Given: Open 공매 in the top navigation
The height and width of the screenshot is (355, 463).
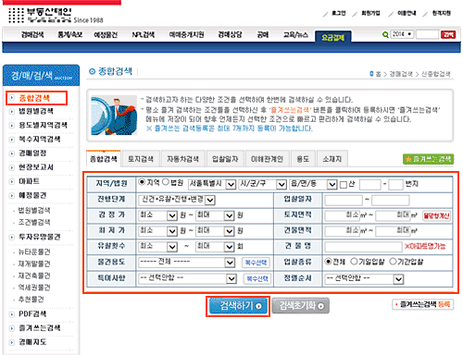Looking at the screenshot, I should click(263, 35).
